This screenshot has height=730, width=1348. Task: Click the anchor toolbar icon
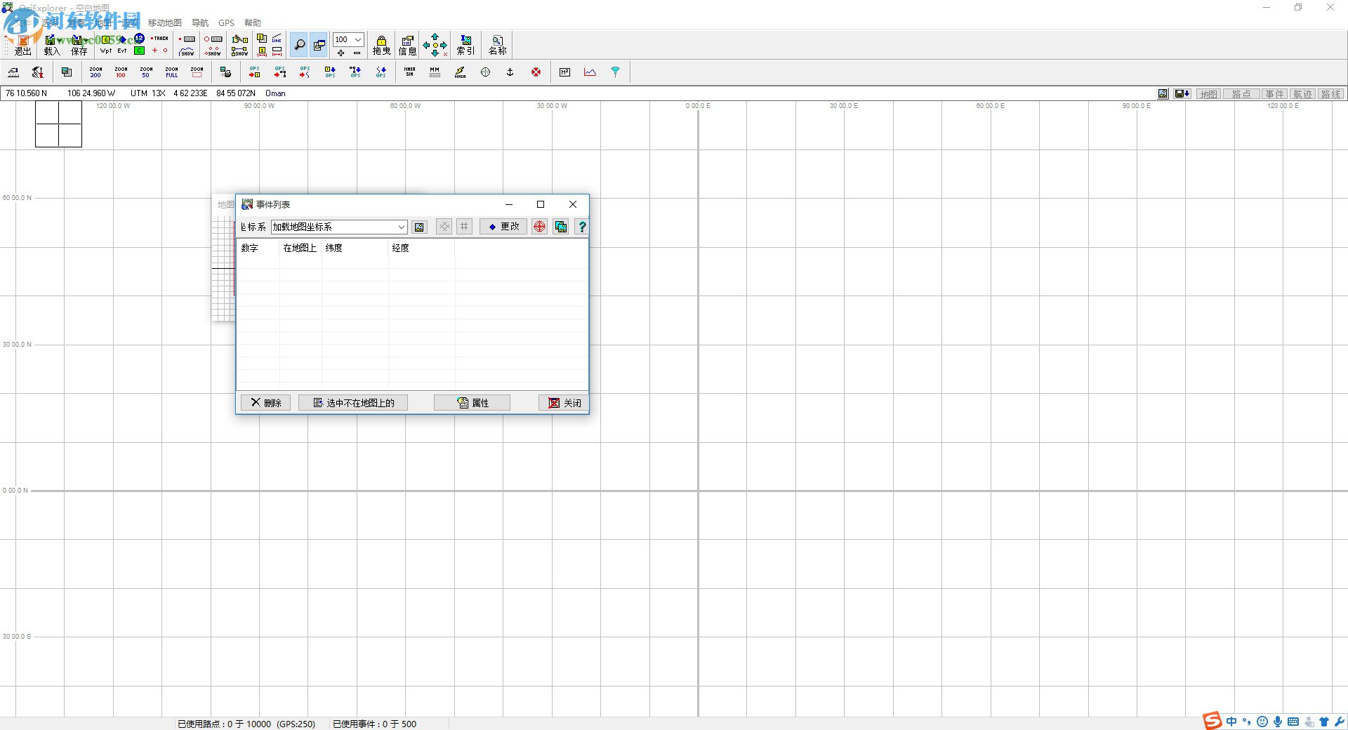(510, 72)
